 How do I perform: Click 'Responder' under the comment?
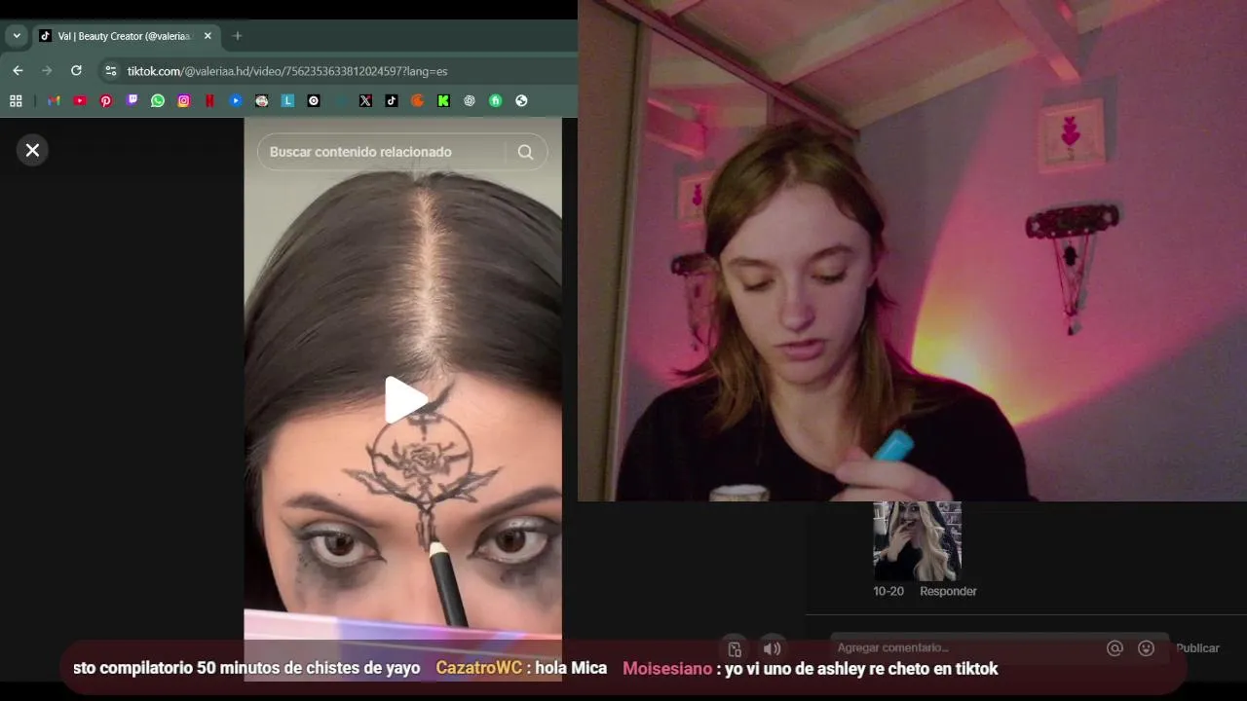click(x=948, y=591)
